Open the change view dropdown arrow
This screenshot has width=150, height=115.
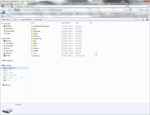(139, 19)
